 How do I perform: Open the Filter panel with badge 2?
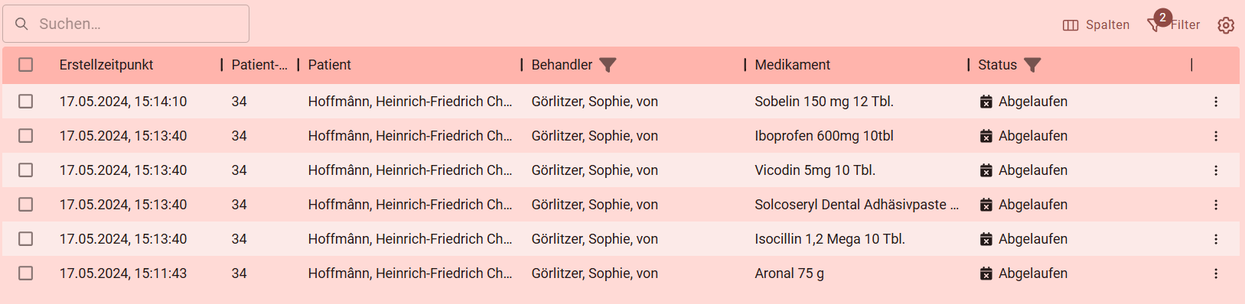point(1174,24)
